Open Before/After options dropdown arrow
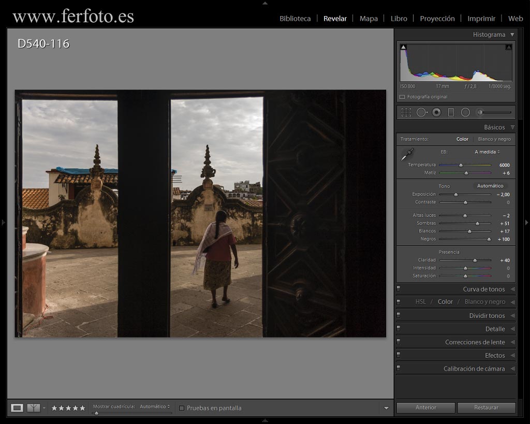This screenshot has width=530, height=424. (x=44, y=408)
